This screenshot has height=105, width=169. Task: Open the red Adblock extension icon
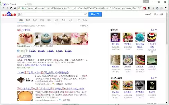[144, 8]
